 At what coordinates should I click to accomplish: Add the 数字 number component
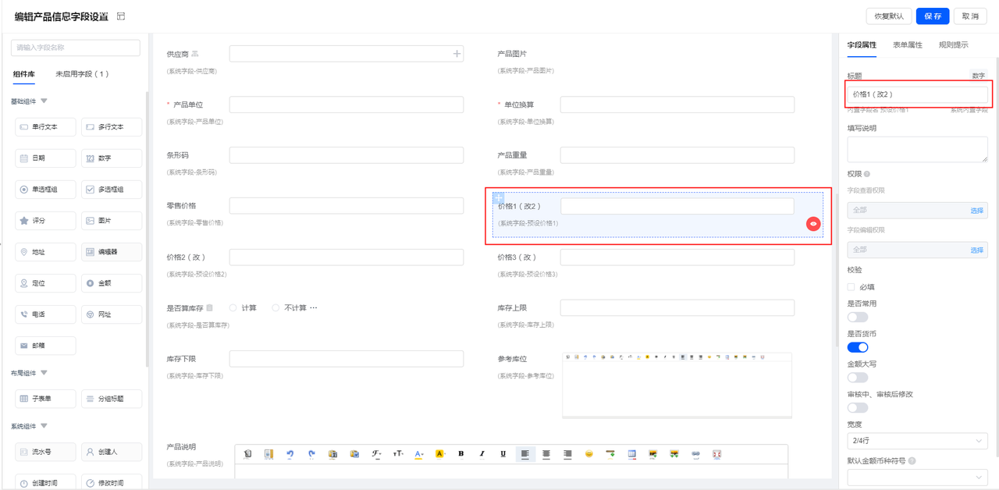(x=112, y=158)
